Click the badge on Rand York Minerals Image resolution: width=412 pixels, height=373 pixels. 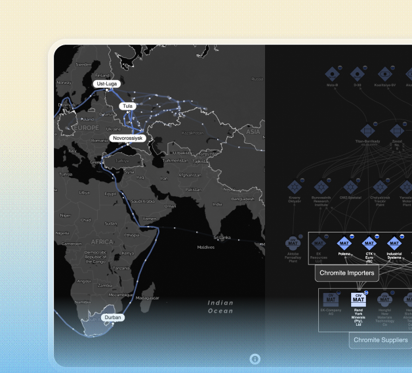366,292
